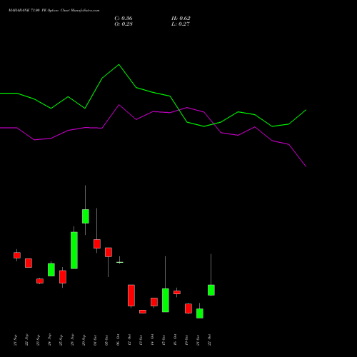Click the 29 Sep date label

pyautogui.click(x=84, y=340)
